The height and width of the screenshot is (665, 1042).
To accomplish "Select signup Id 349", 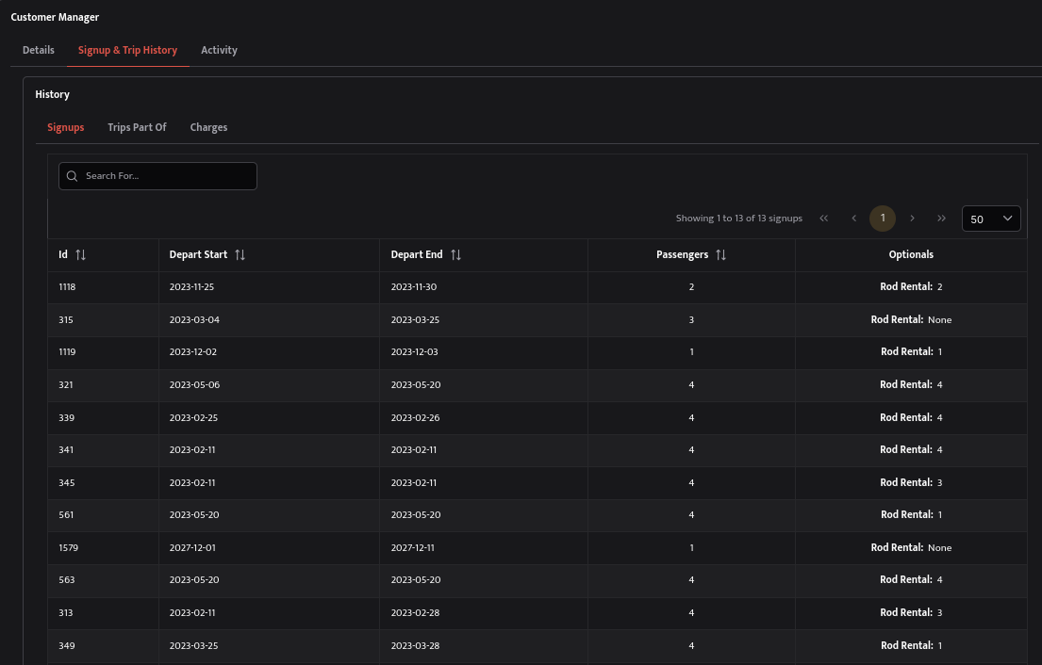I will click(537, 645).
